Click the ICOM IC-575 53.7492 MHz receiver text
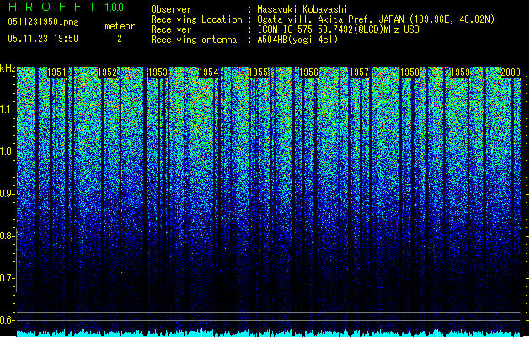Viewport: 530px width, 337px height. pos(339,29)
